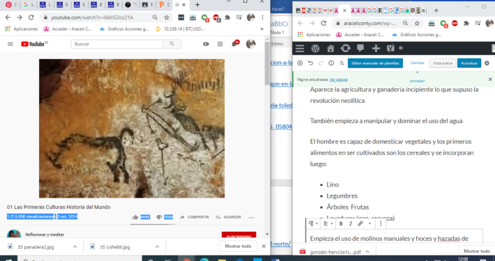Click the YouTube video player thumbnail
This screenshot has width=495, height=261.
pyautogui.click(x=132, y=129)
